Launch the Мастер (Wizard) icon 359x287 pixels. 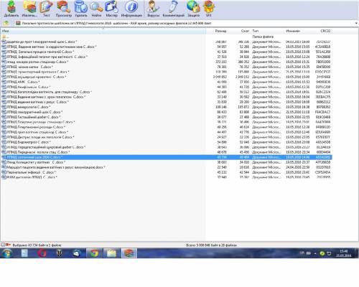(112, 9)
